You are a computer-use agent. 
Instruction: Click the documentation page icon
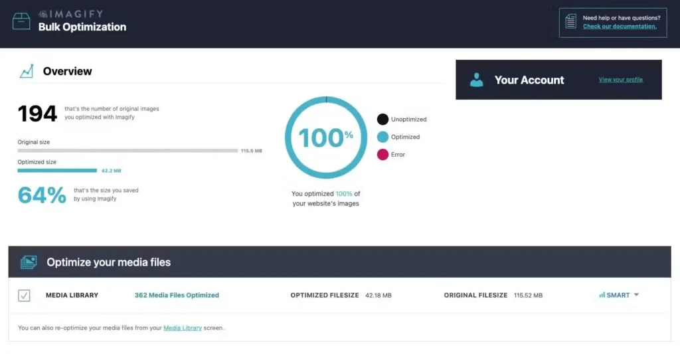pos(570,22)
